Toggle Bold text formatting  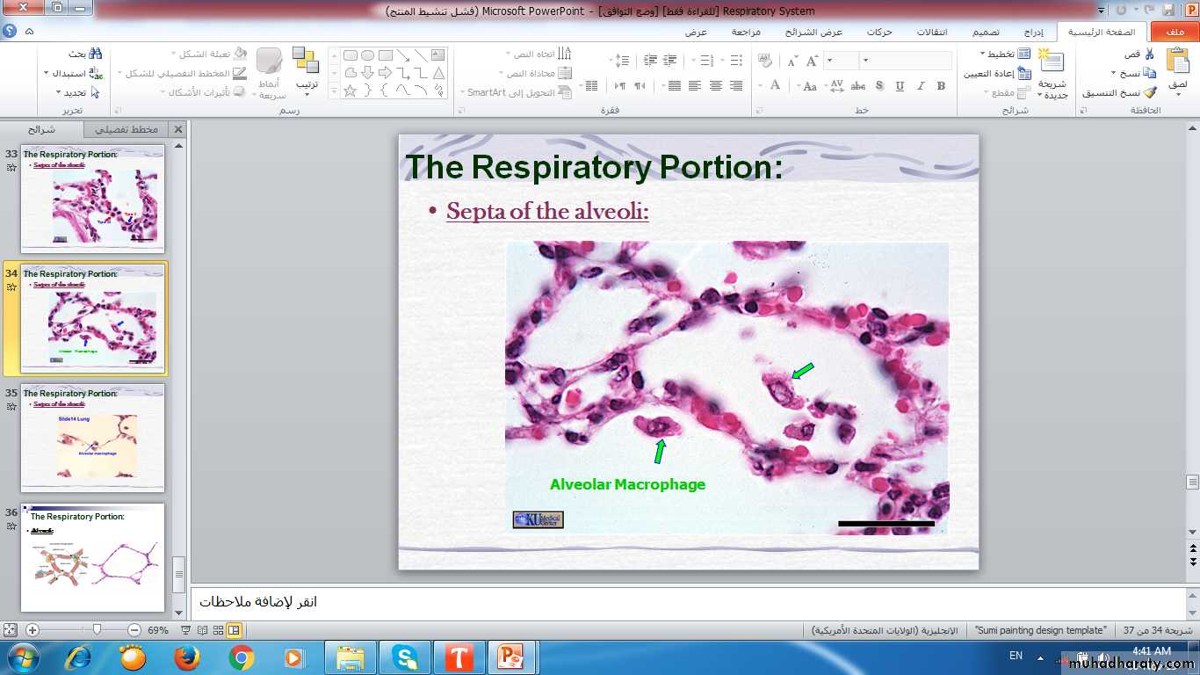[941, 86]
